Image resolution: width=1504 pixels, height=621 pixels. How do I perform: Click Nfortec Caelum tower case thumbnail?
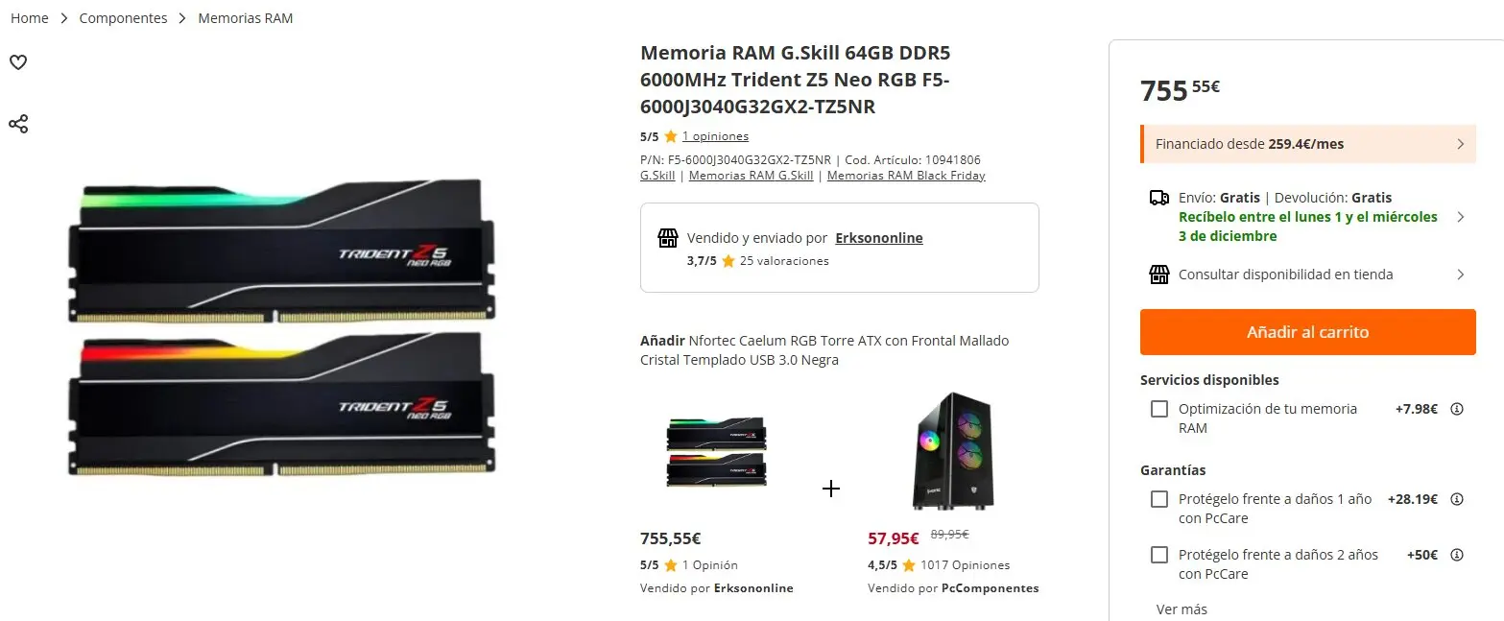click(x=951, y=450)
